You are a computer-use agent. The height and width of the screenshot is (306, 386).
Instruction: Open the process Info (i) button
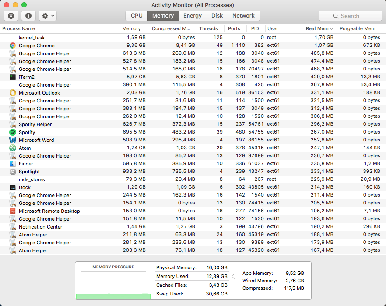28,16
